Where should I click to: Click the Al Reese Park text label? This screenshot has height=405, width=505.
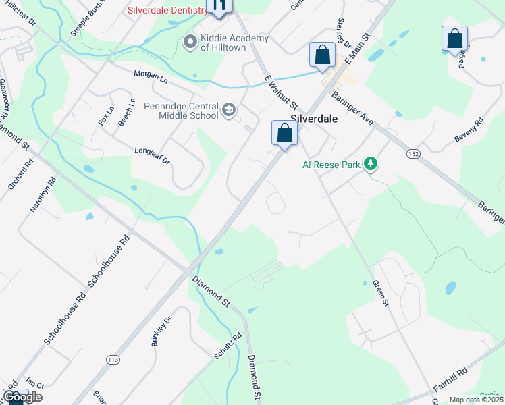pos(331,165)
